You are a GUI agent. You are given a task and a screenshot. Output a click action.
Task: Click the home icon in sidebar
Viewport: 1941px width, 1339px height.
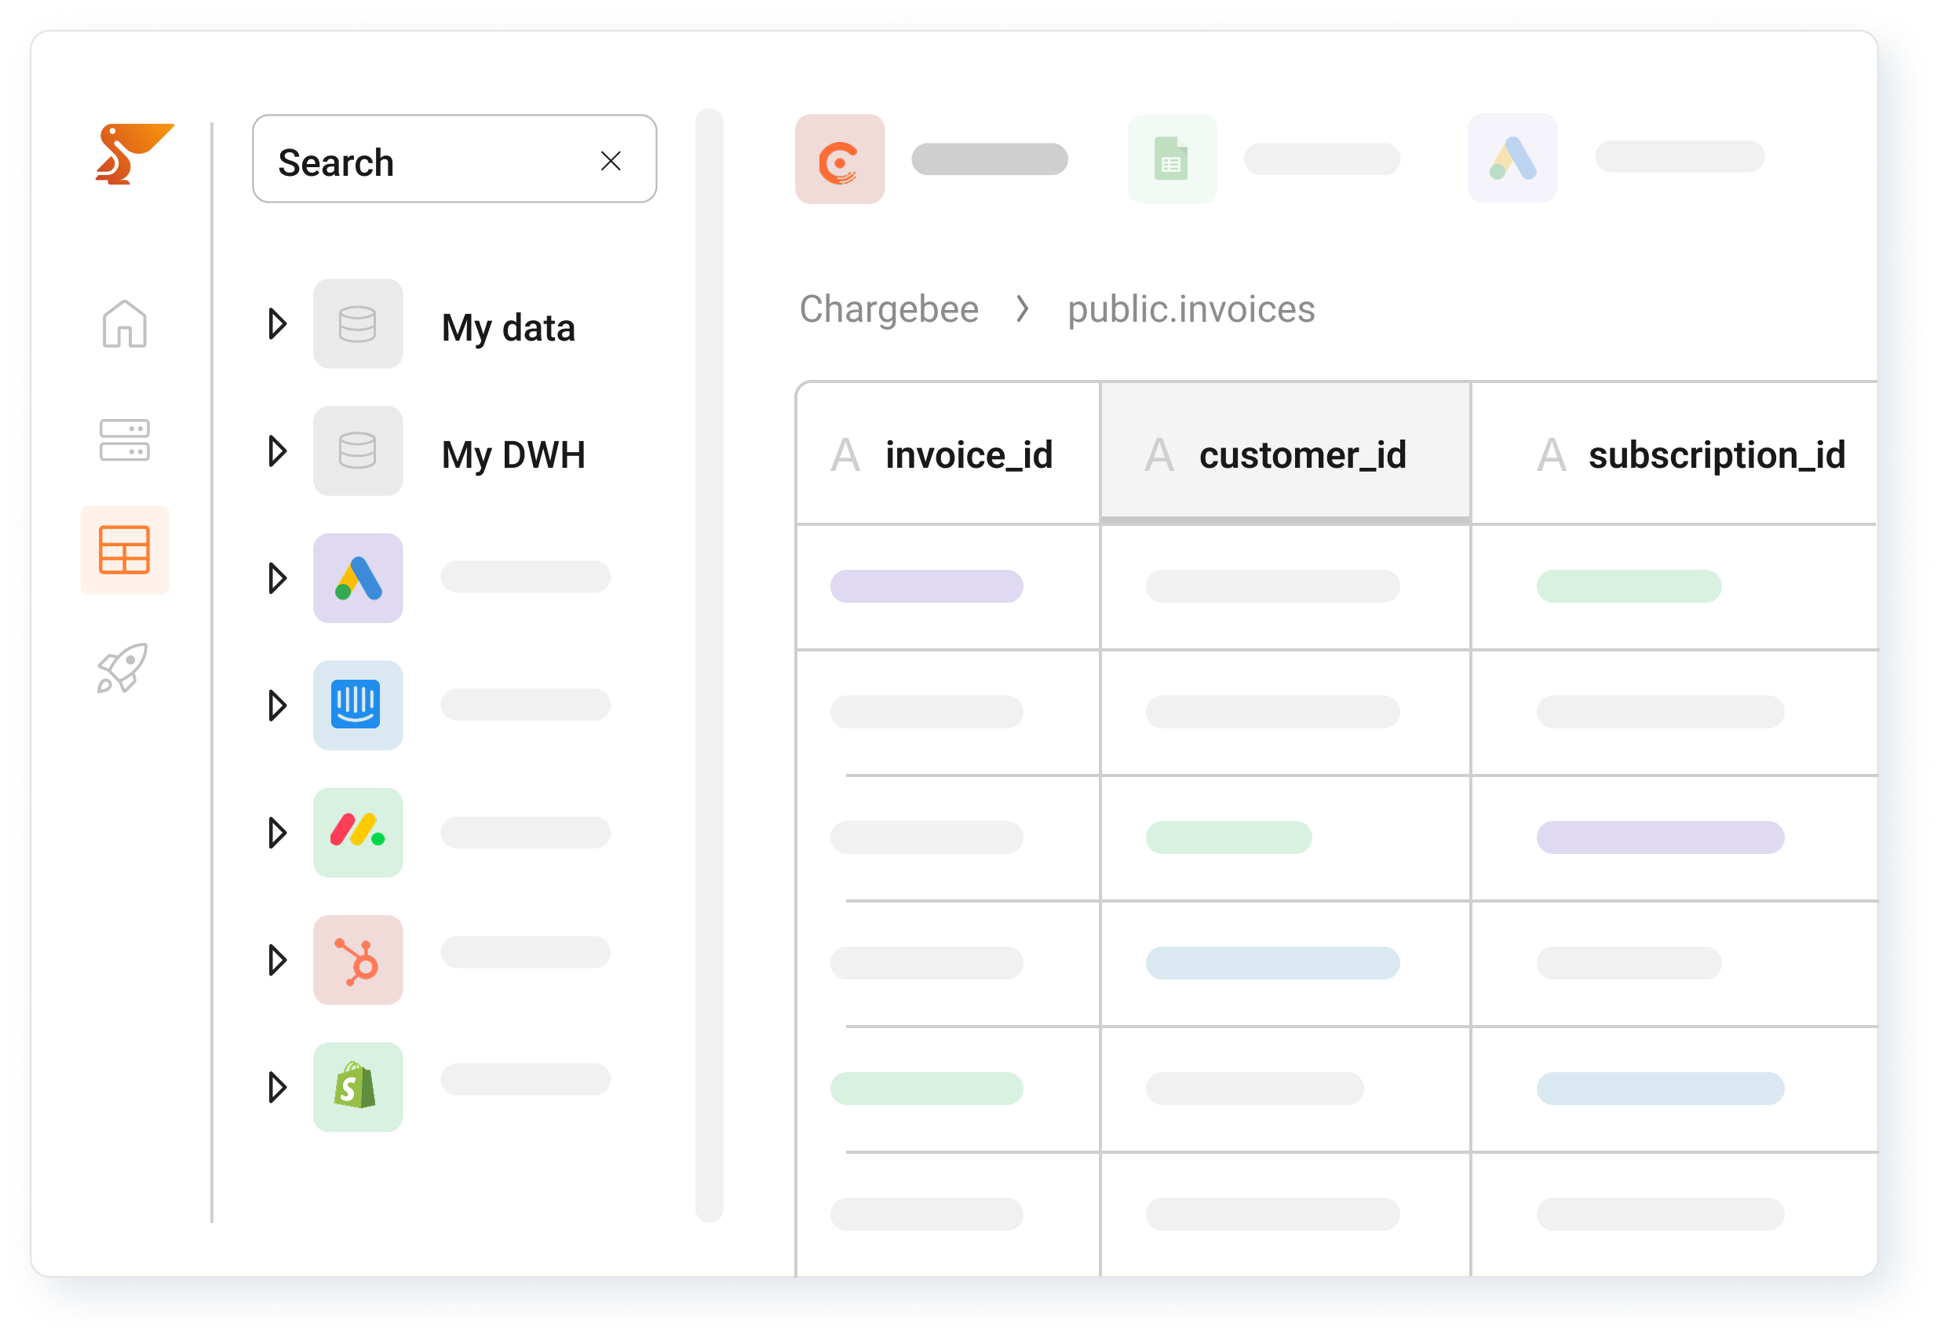point(124,324)
